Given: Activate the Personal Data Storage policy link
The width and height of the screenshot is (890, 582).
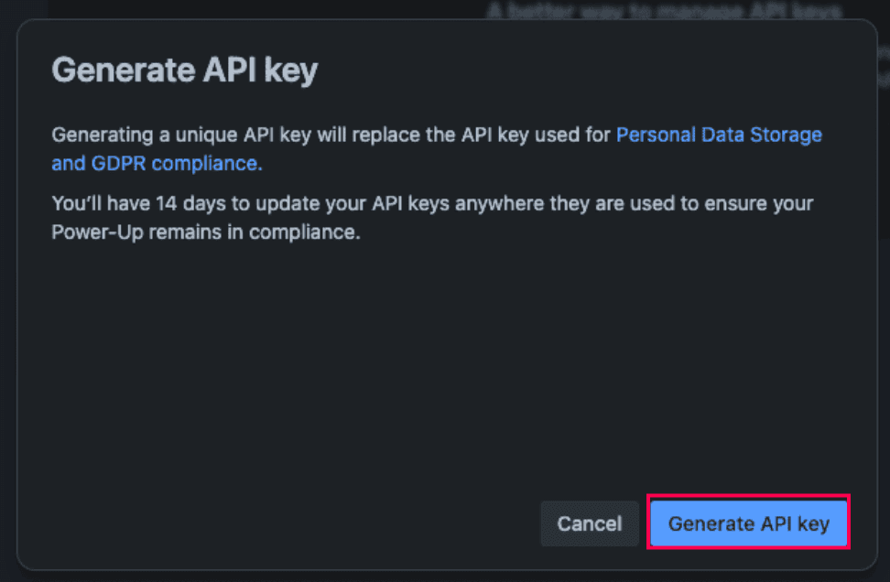Looking at the screenshot, I should 719,135.
